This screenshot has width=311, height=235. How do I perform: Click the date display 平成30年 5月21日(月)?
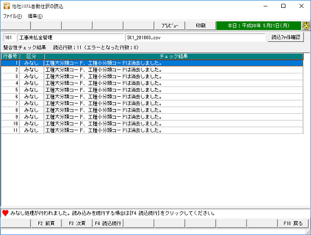pos(259,26)
